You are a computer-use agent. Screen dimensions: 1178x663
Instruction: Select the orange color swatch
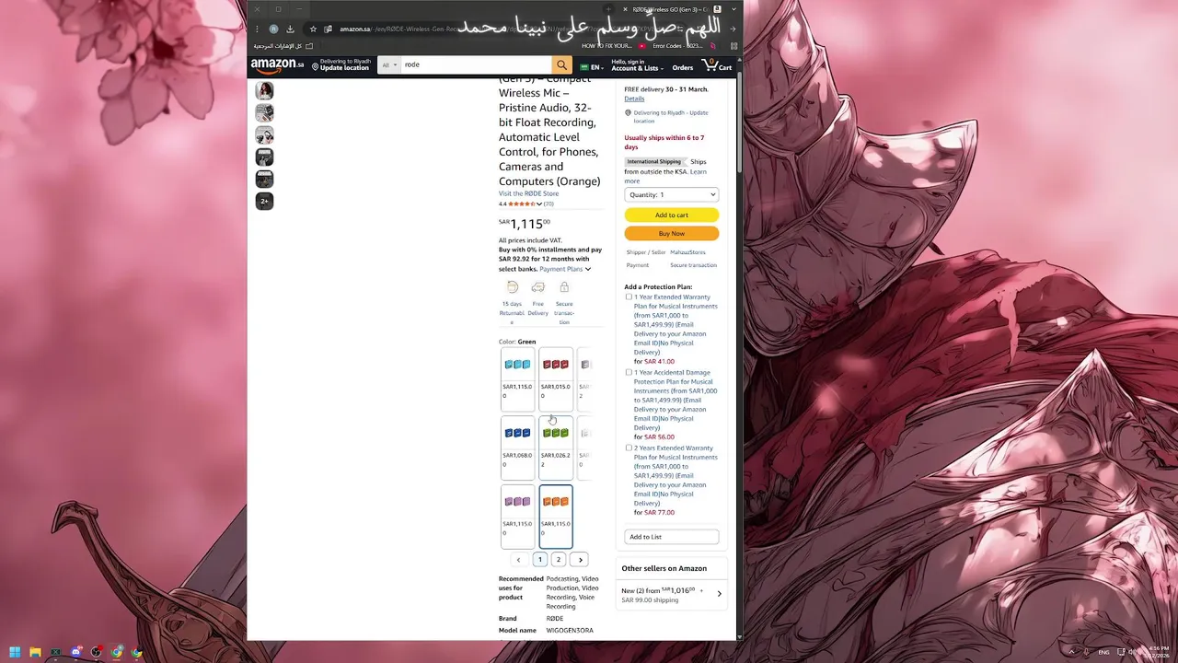[556, 516]
